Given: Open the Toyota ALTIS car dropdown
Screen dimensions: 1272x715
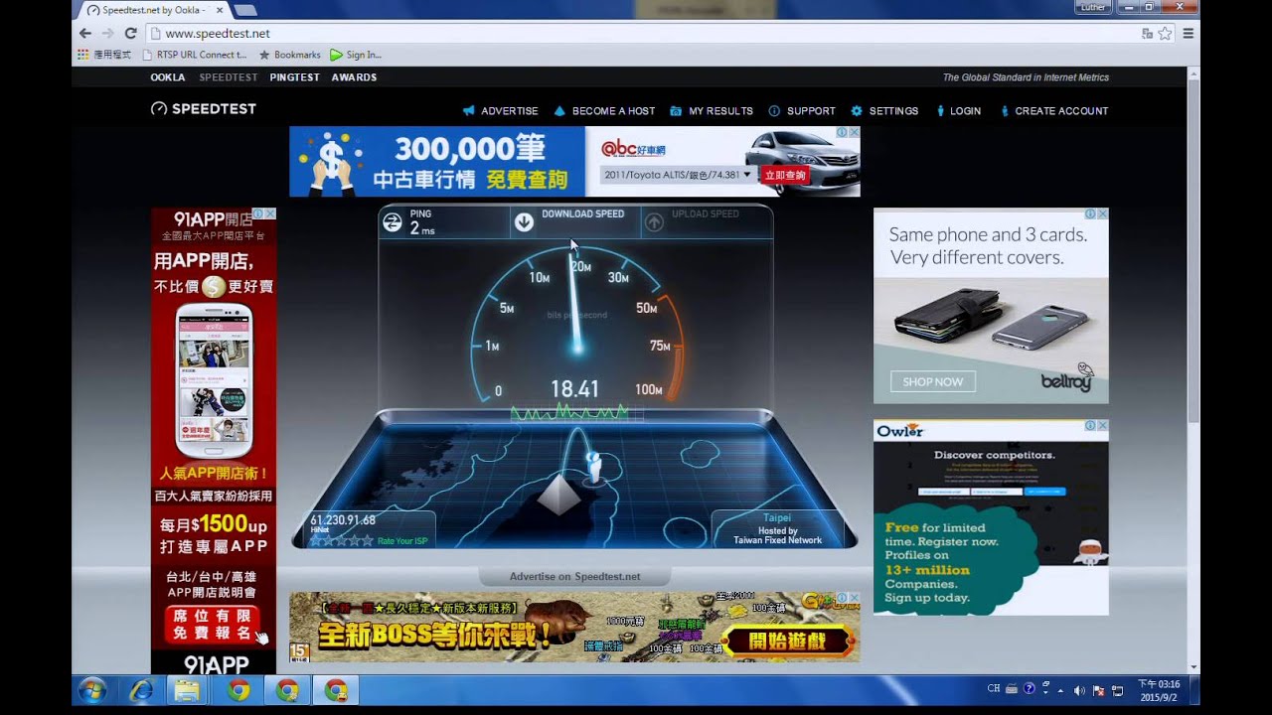Looking at the screenshot, I should [678, 175].
